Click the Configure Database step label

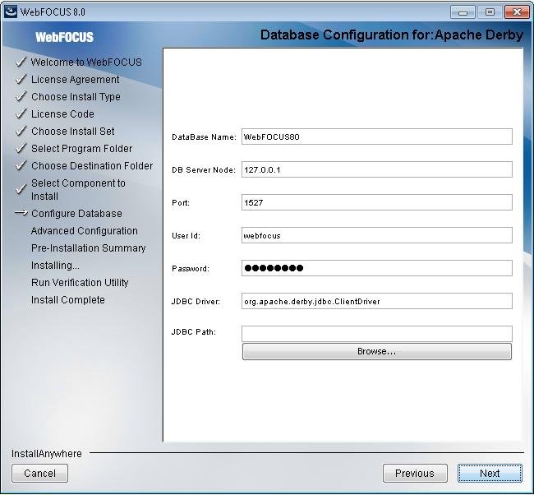tap(76, 214)
